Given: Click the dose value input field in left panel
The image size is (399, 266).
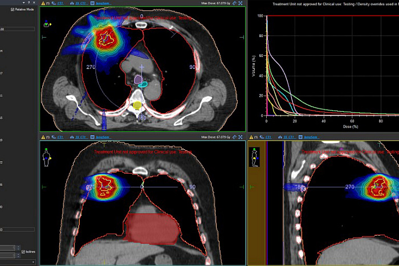Looking at the screenshot, I should (17, 29).
